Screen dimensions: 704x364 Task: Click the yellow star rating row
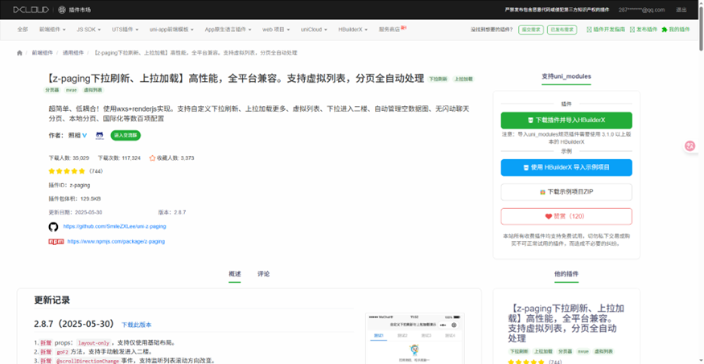pos(67,171)
